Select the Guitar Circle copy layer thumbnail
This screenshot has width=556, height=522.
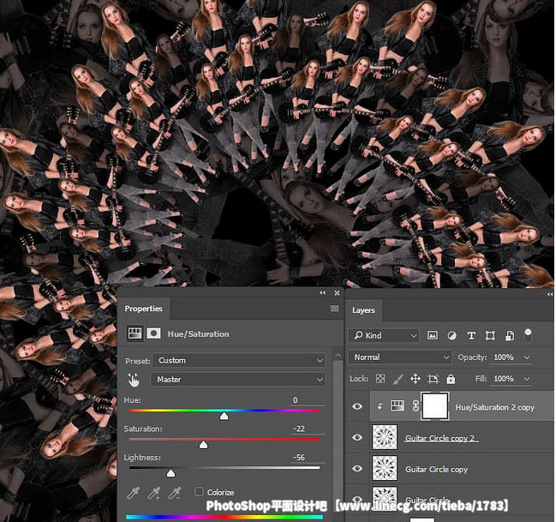pos(385,468)
